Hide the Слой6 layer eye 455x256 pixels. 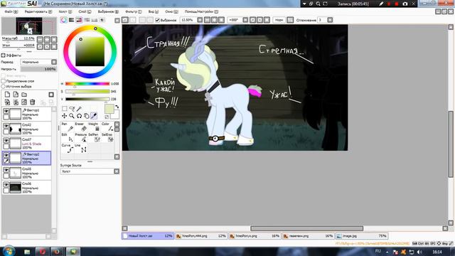(6, 185)
